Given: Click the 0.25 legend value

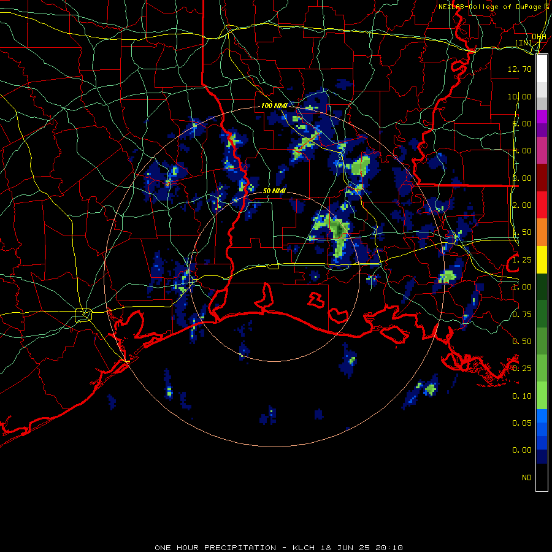Looking at the screenshot, I should pos(522,369).
